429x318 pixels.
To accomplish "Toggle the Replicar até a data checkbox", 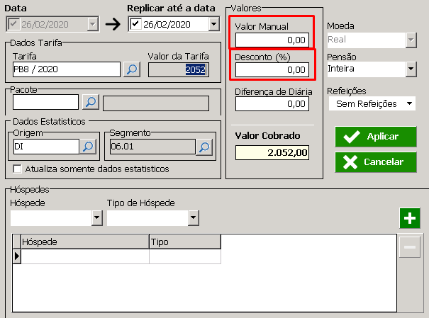I will coord(135,24).
